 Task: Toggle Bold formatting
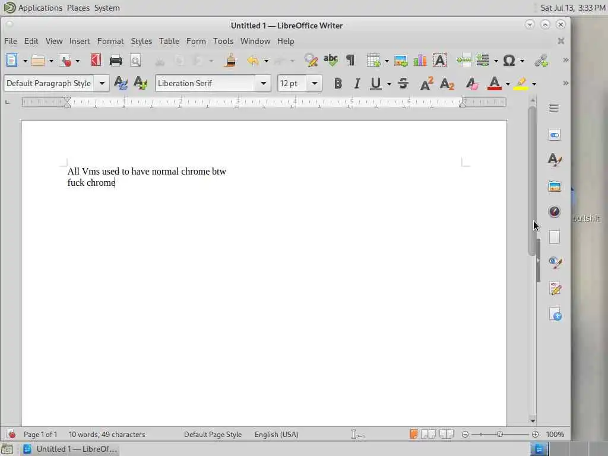pyautogui.click(x=338, y=83)
